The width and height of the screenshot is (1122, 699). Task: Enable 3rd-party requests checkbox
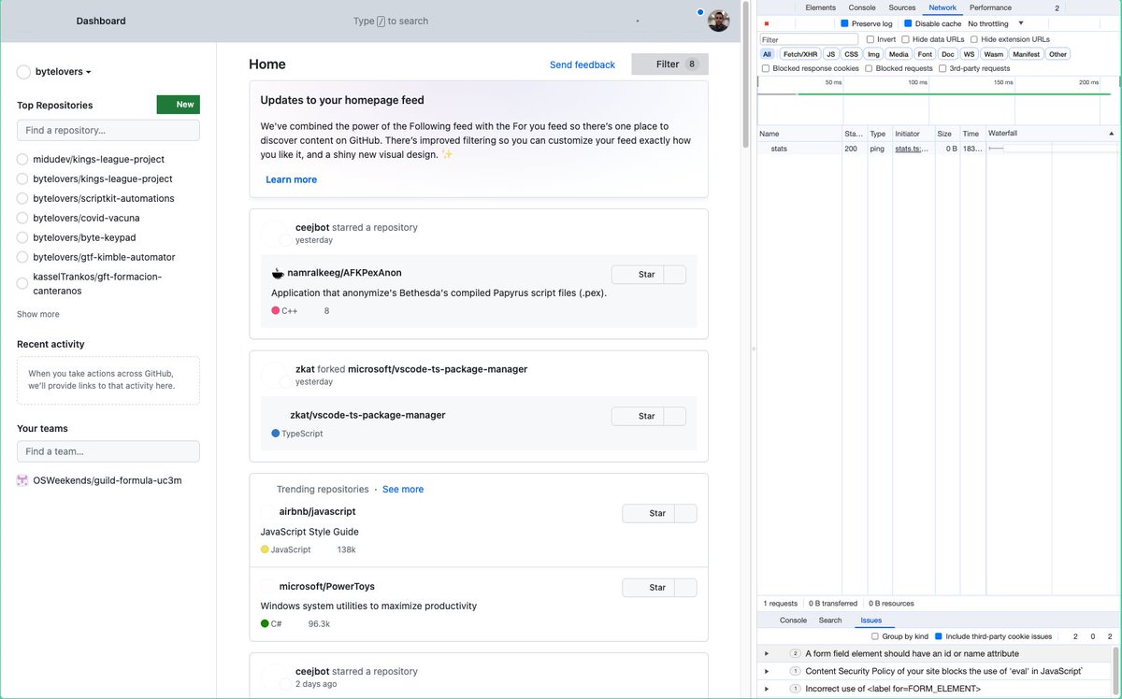[x=942, y=68]
